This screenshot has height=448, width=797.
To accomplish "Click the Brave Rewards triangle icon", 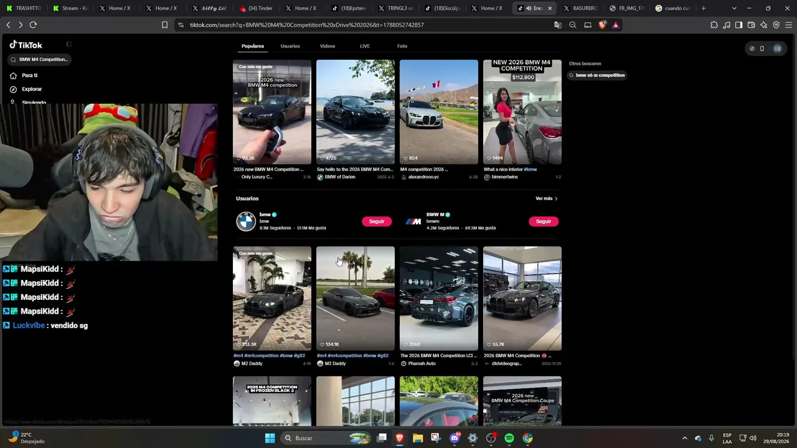I will pos(616,25).
